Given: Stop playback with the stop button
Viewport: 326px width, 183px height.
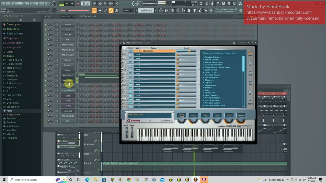Looking at the screenshot, I should [72, 4].
